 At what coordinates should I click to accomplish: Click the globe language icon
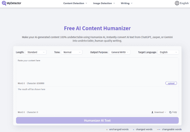(x=177, y=3)
